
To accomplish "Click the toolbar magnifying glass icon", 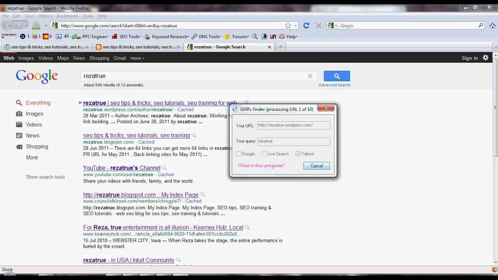I will pos(255,37).
